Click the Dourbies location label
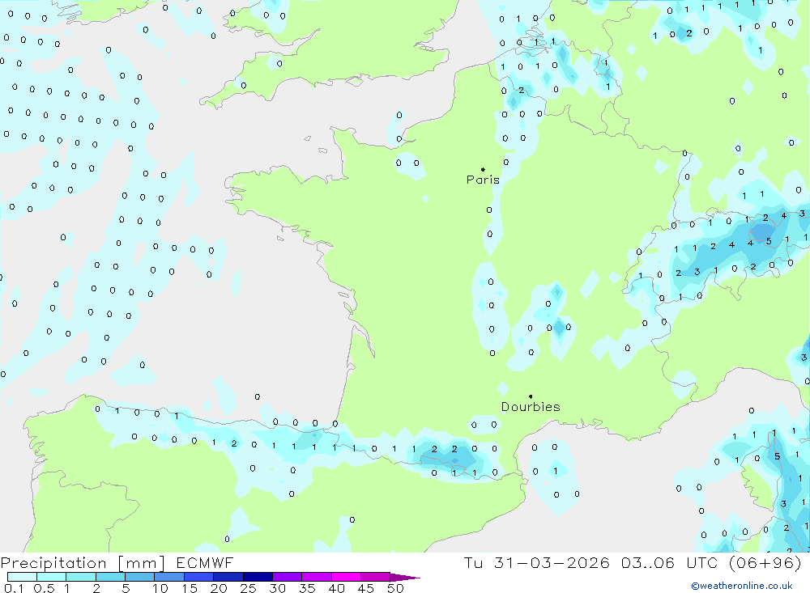The width and height of the screenshot is (810, 593). 531,407
